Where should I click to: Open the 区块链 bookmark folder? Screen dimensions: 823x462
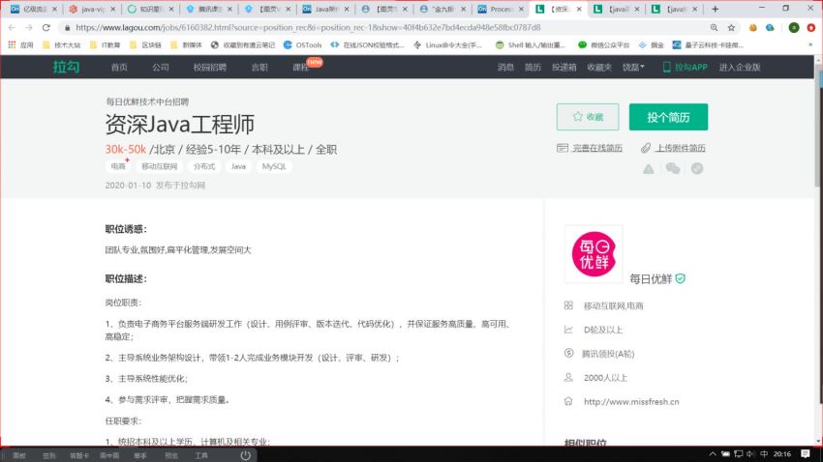[145, 45]
